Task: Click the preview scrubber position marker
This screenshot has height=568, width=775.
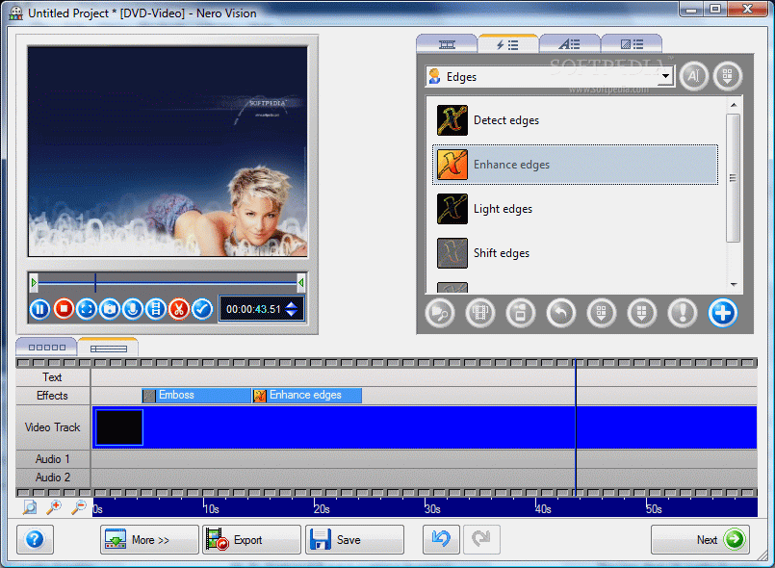Action: point(95,283)
